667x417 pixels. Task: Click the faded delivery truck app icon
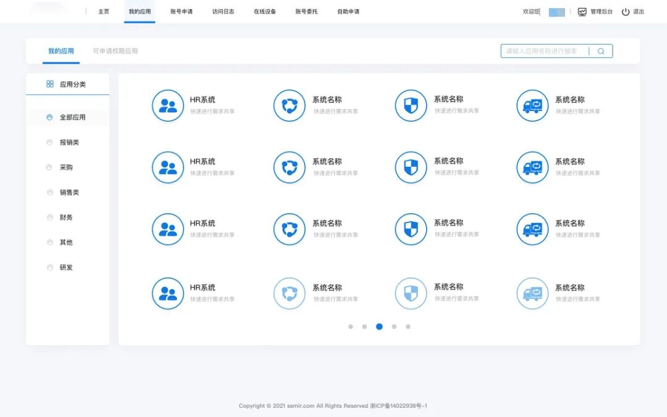tap(532, 293)
